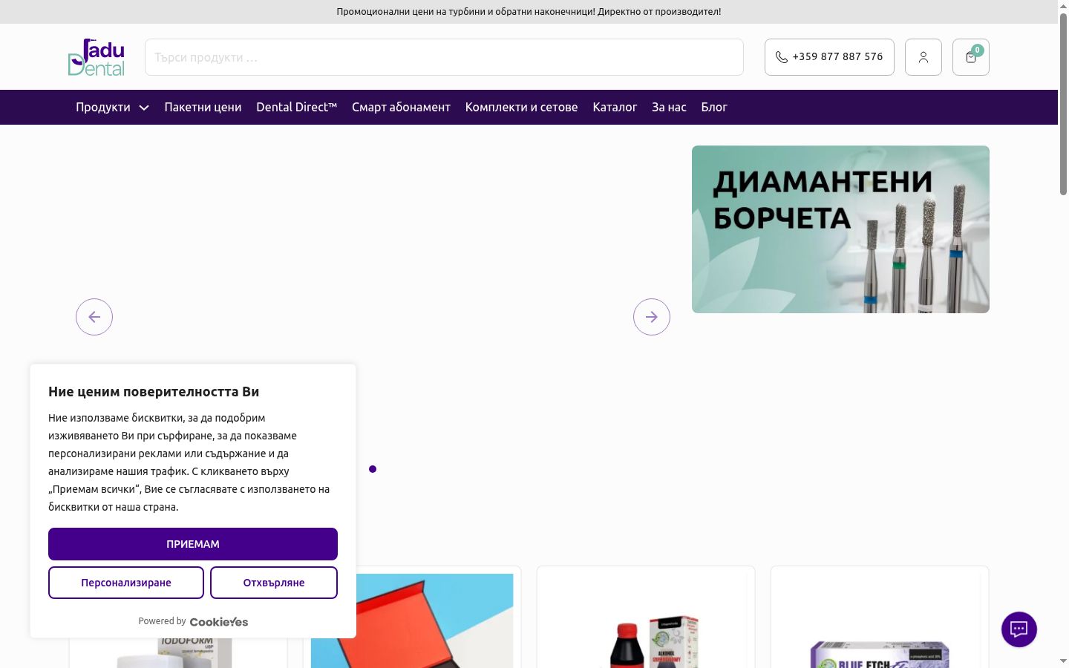The height and width of the screenshot is (668, 1069).
Task: Click the product search field
Action: click(x=444, y=57)
